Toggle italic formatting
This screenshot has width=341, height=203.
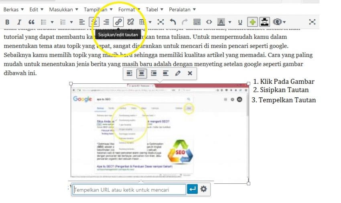19,22
